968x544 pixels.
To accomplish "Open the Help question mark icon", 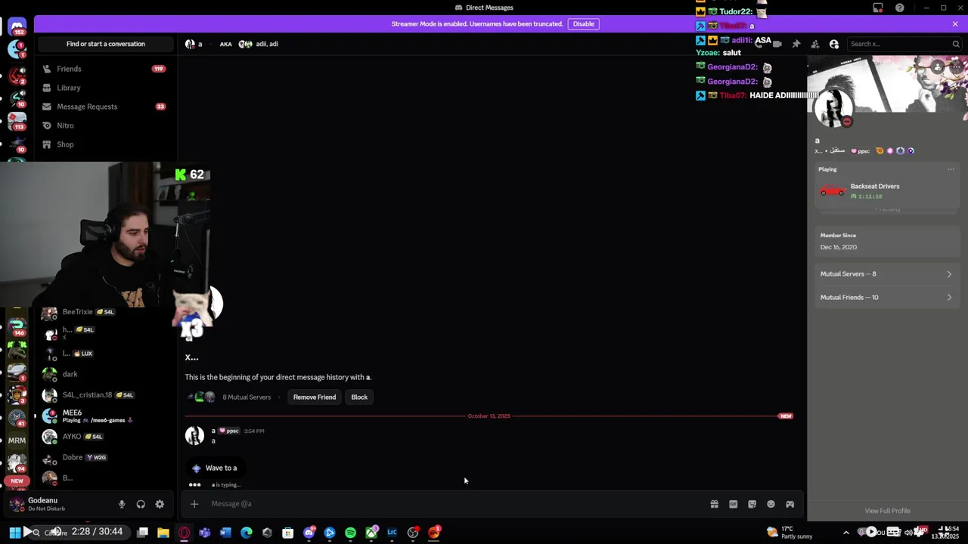I will 899,8.
